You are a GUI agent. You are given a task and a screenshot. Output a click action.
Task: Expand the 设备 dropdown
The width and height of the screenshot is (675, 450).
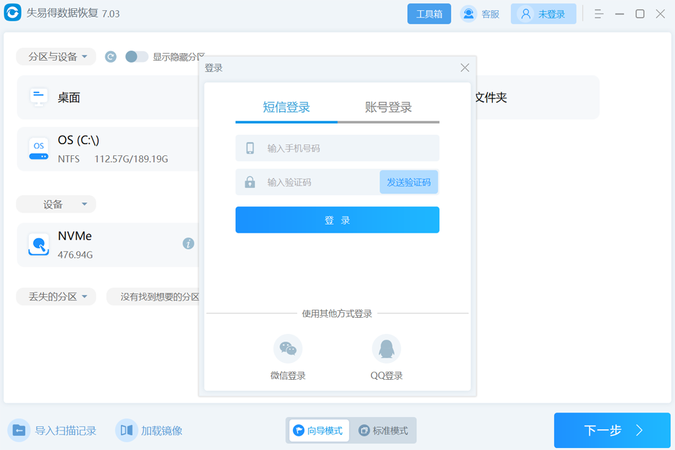point(56,204)
